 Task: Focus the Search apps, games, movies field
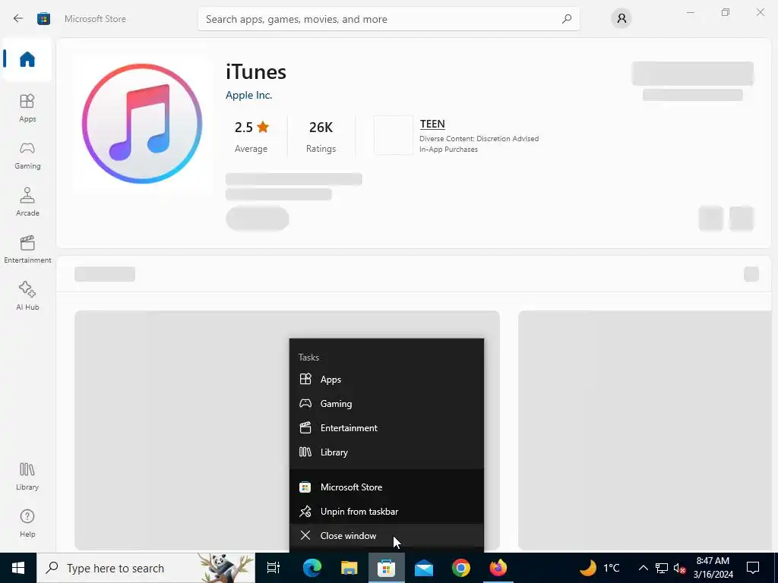(388, 19)
